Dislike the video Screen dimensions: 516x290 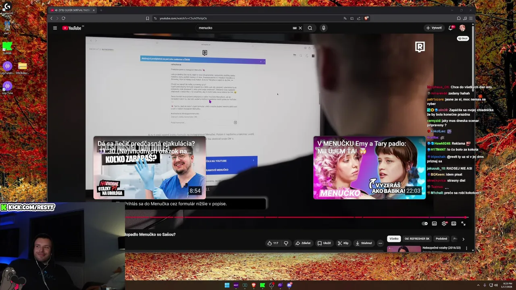click(x=286, y=243)
